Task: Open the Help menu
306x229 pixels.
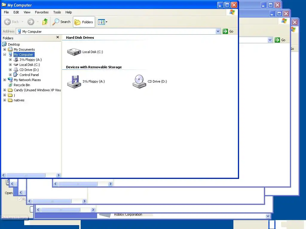Action: tap(68, 12)
